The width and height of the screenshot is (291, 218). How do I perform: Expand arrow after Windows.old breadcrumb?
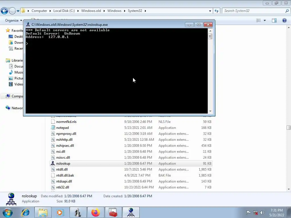(x=104, y=11)
